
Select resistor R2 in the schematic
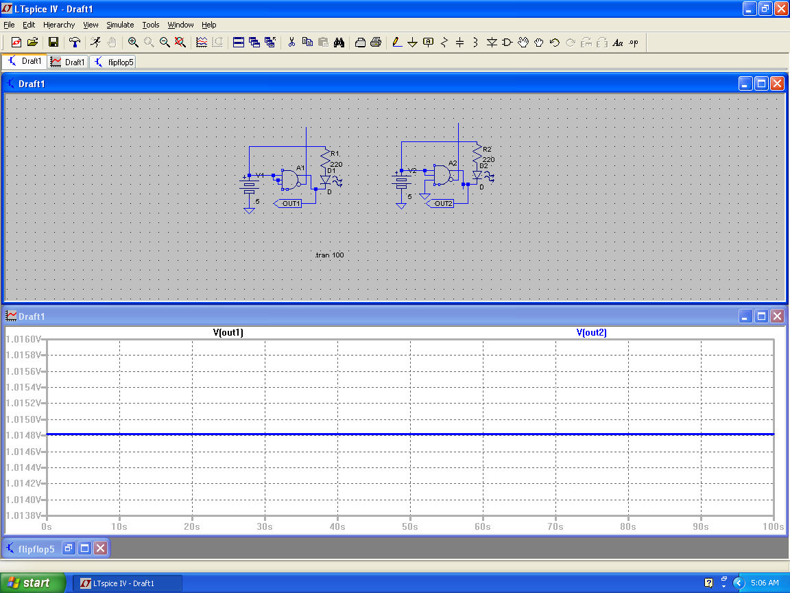click(477, 153)
